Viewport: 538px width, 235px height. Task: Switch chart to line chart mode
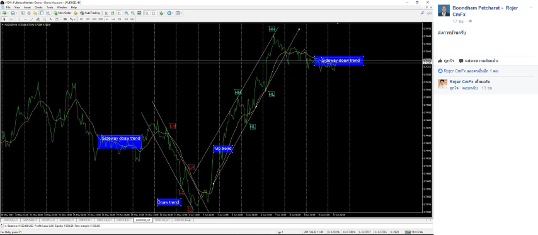pos(120,13)
